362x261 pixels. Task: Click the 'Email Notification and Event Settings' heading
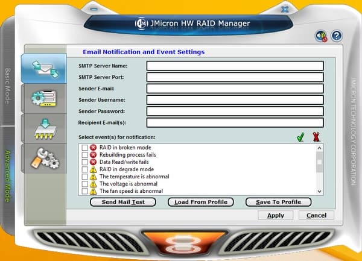coord(144,52)
